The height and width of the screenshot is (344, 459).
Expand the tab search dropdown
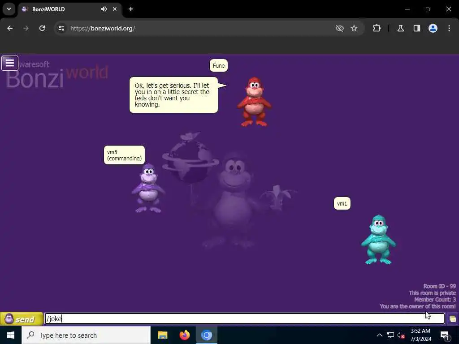(9, 9)
